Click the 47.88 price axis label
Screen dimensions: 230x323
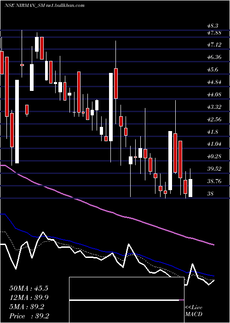(x=214, y=33)
